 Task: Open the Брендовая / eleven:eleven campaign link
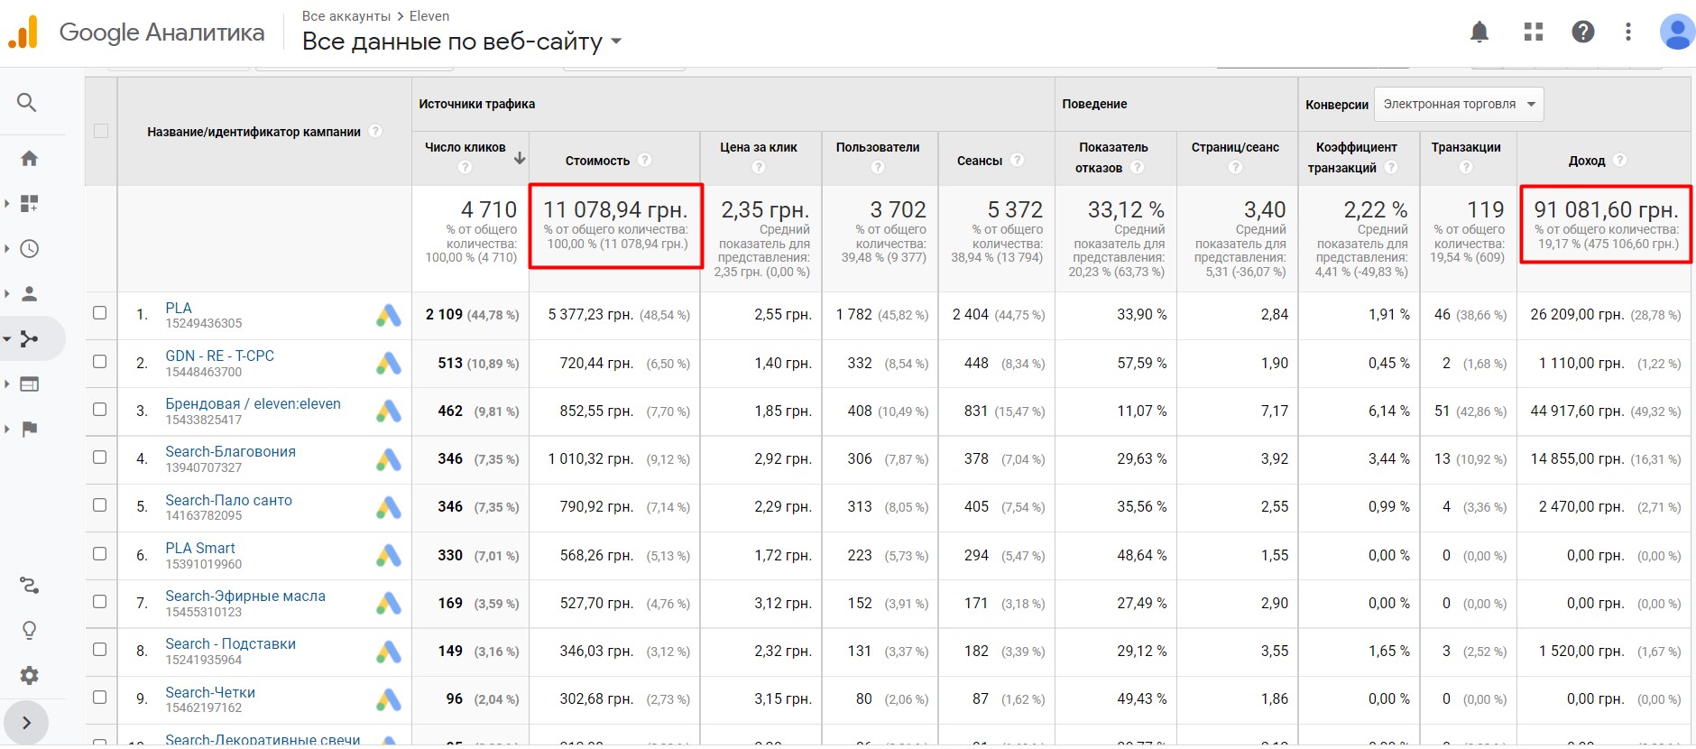coord(253,403)
